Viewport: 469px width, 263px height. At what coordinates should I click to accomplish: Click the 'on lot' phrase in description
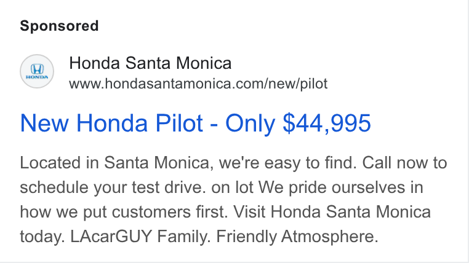pos(232,188)
